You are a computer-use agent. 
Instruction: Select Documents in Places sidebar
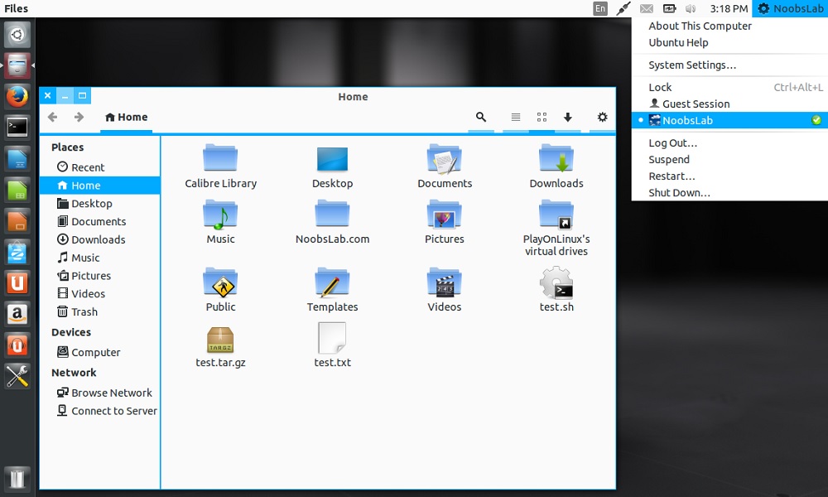point(100,221)
